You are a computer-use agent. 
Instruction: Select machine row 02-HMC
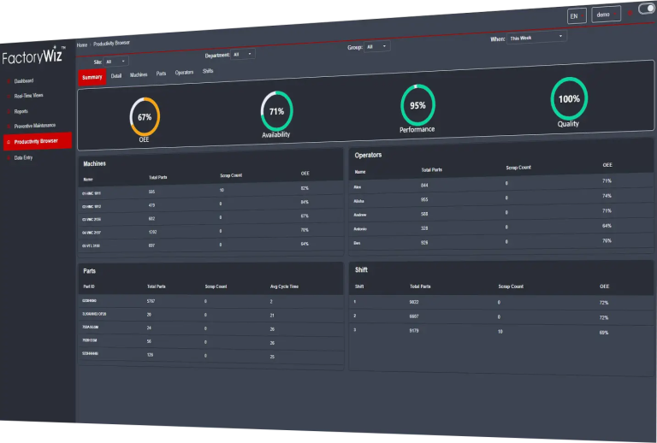[x=210, y=204]
